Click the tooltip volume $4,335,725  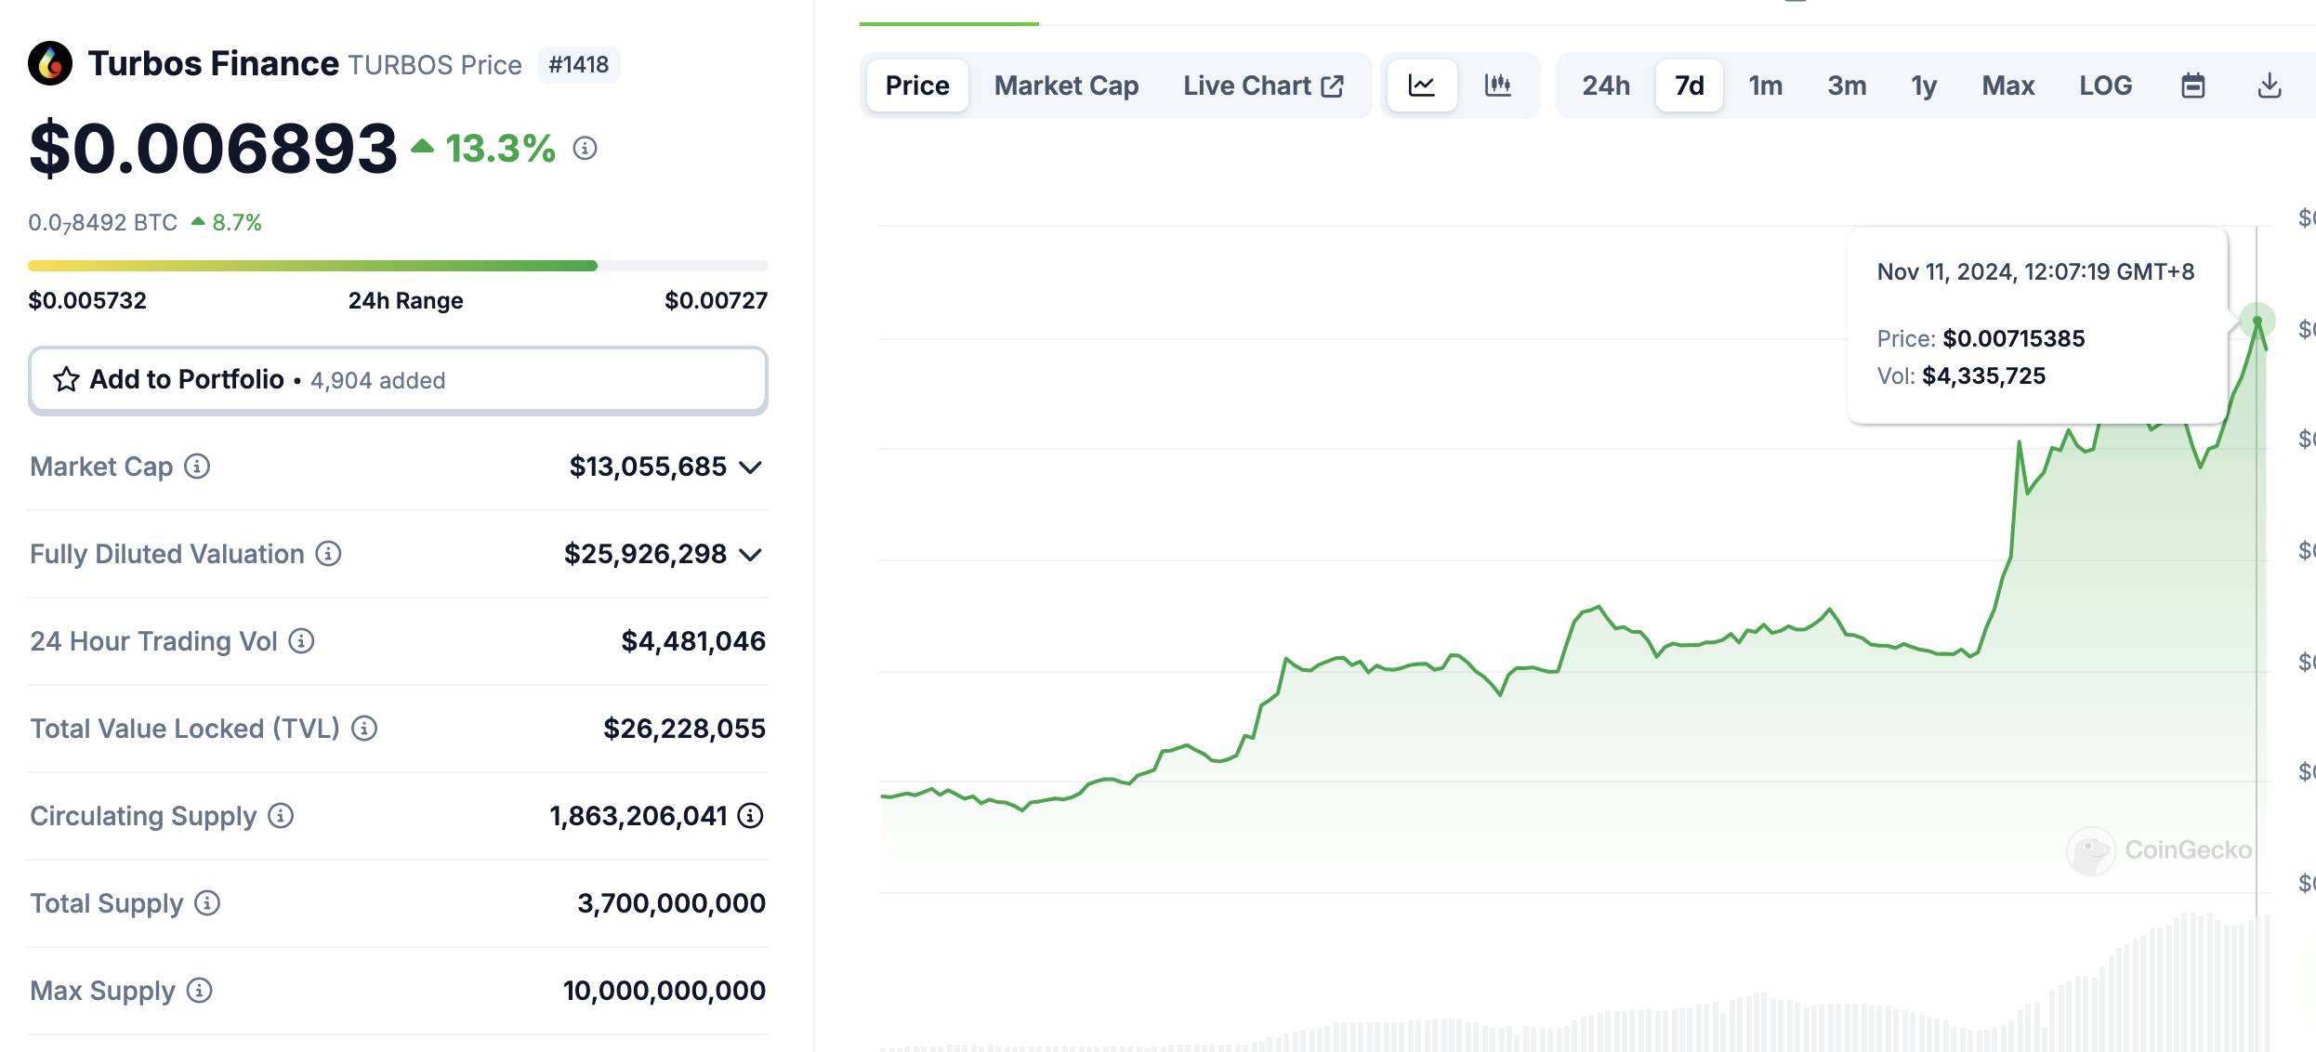tap(1983, 375)
